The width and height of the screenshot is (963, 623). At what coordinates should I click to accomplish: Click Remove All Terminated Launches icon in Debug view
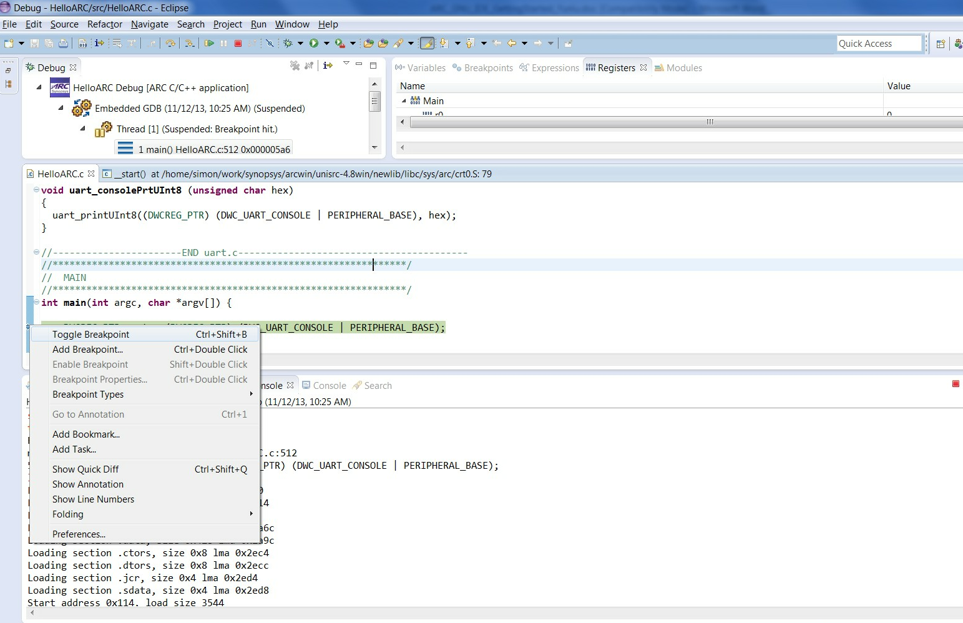pos(295,66)
